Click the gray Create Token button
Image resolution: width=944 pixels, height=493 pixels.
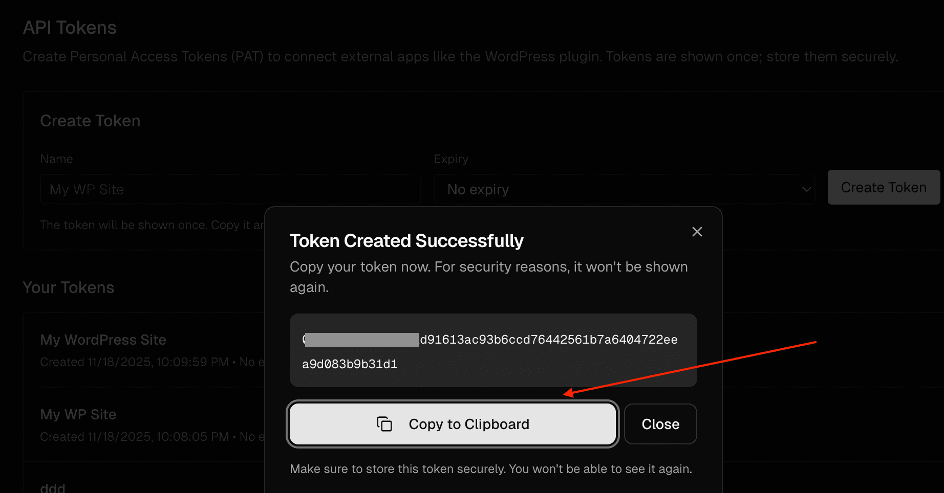coord(883,188)
